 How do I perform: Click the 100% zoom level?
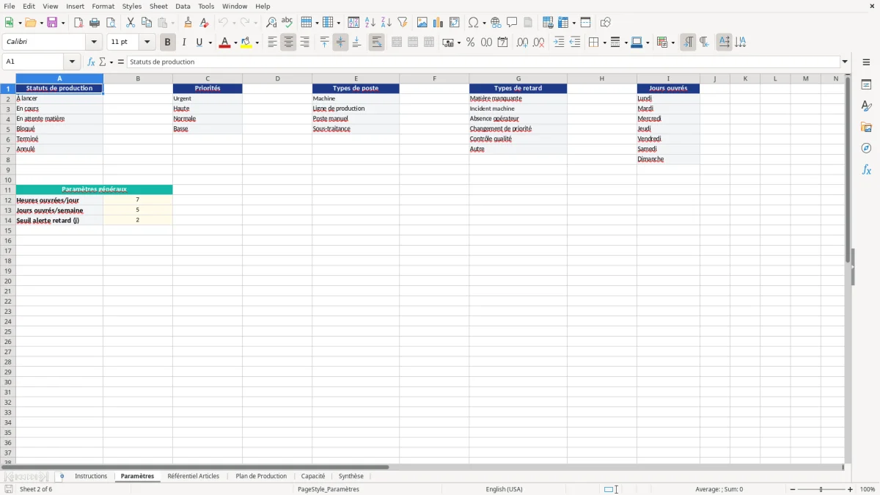[x=867, y=489]
